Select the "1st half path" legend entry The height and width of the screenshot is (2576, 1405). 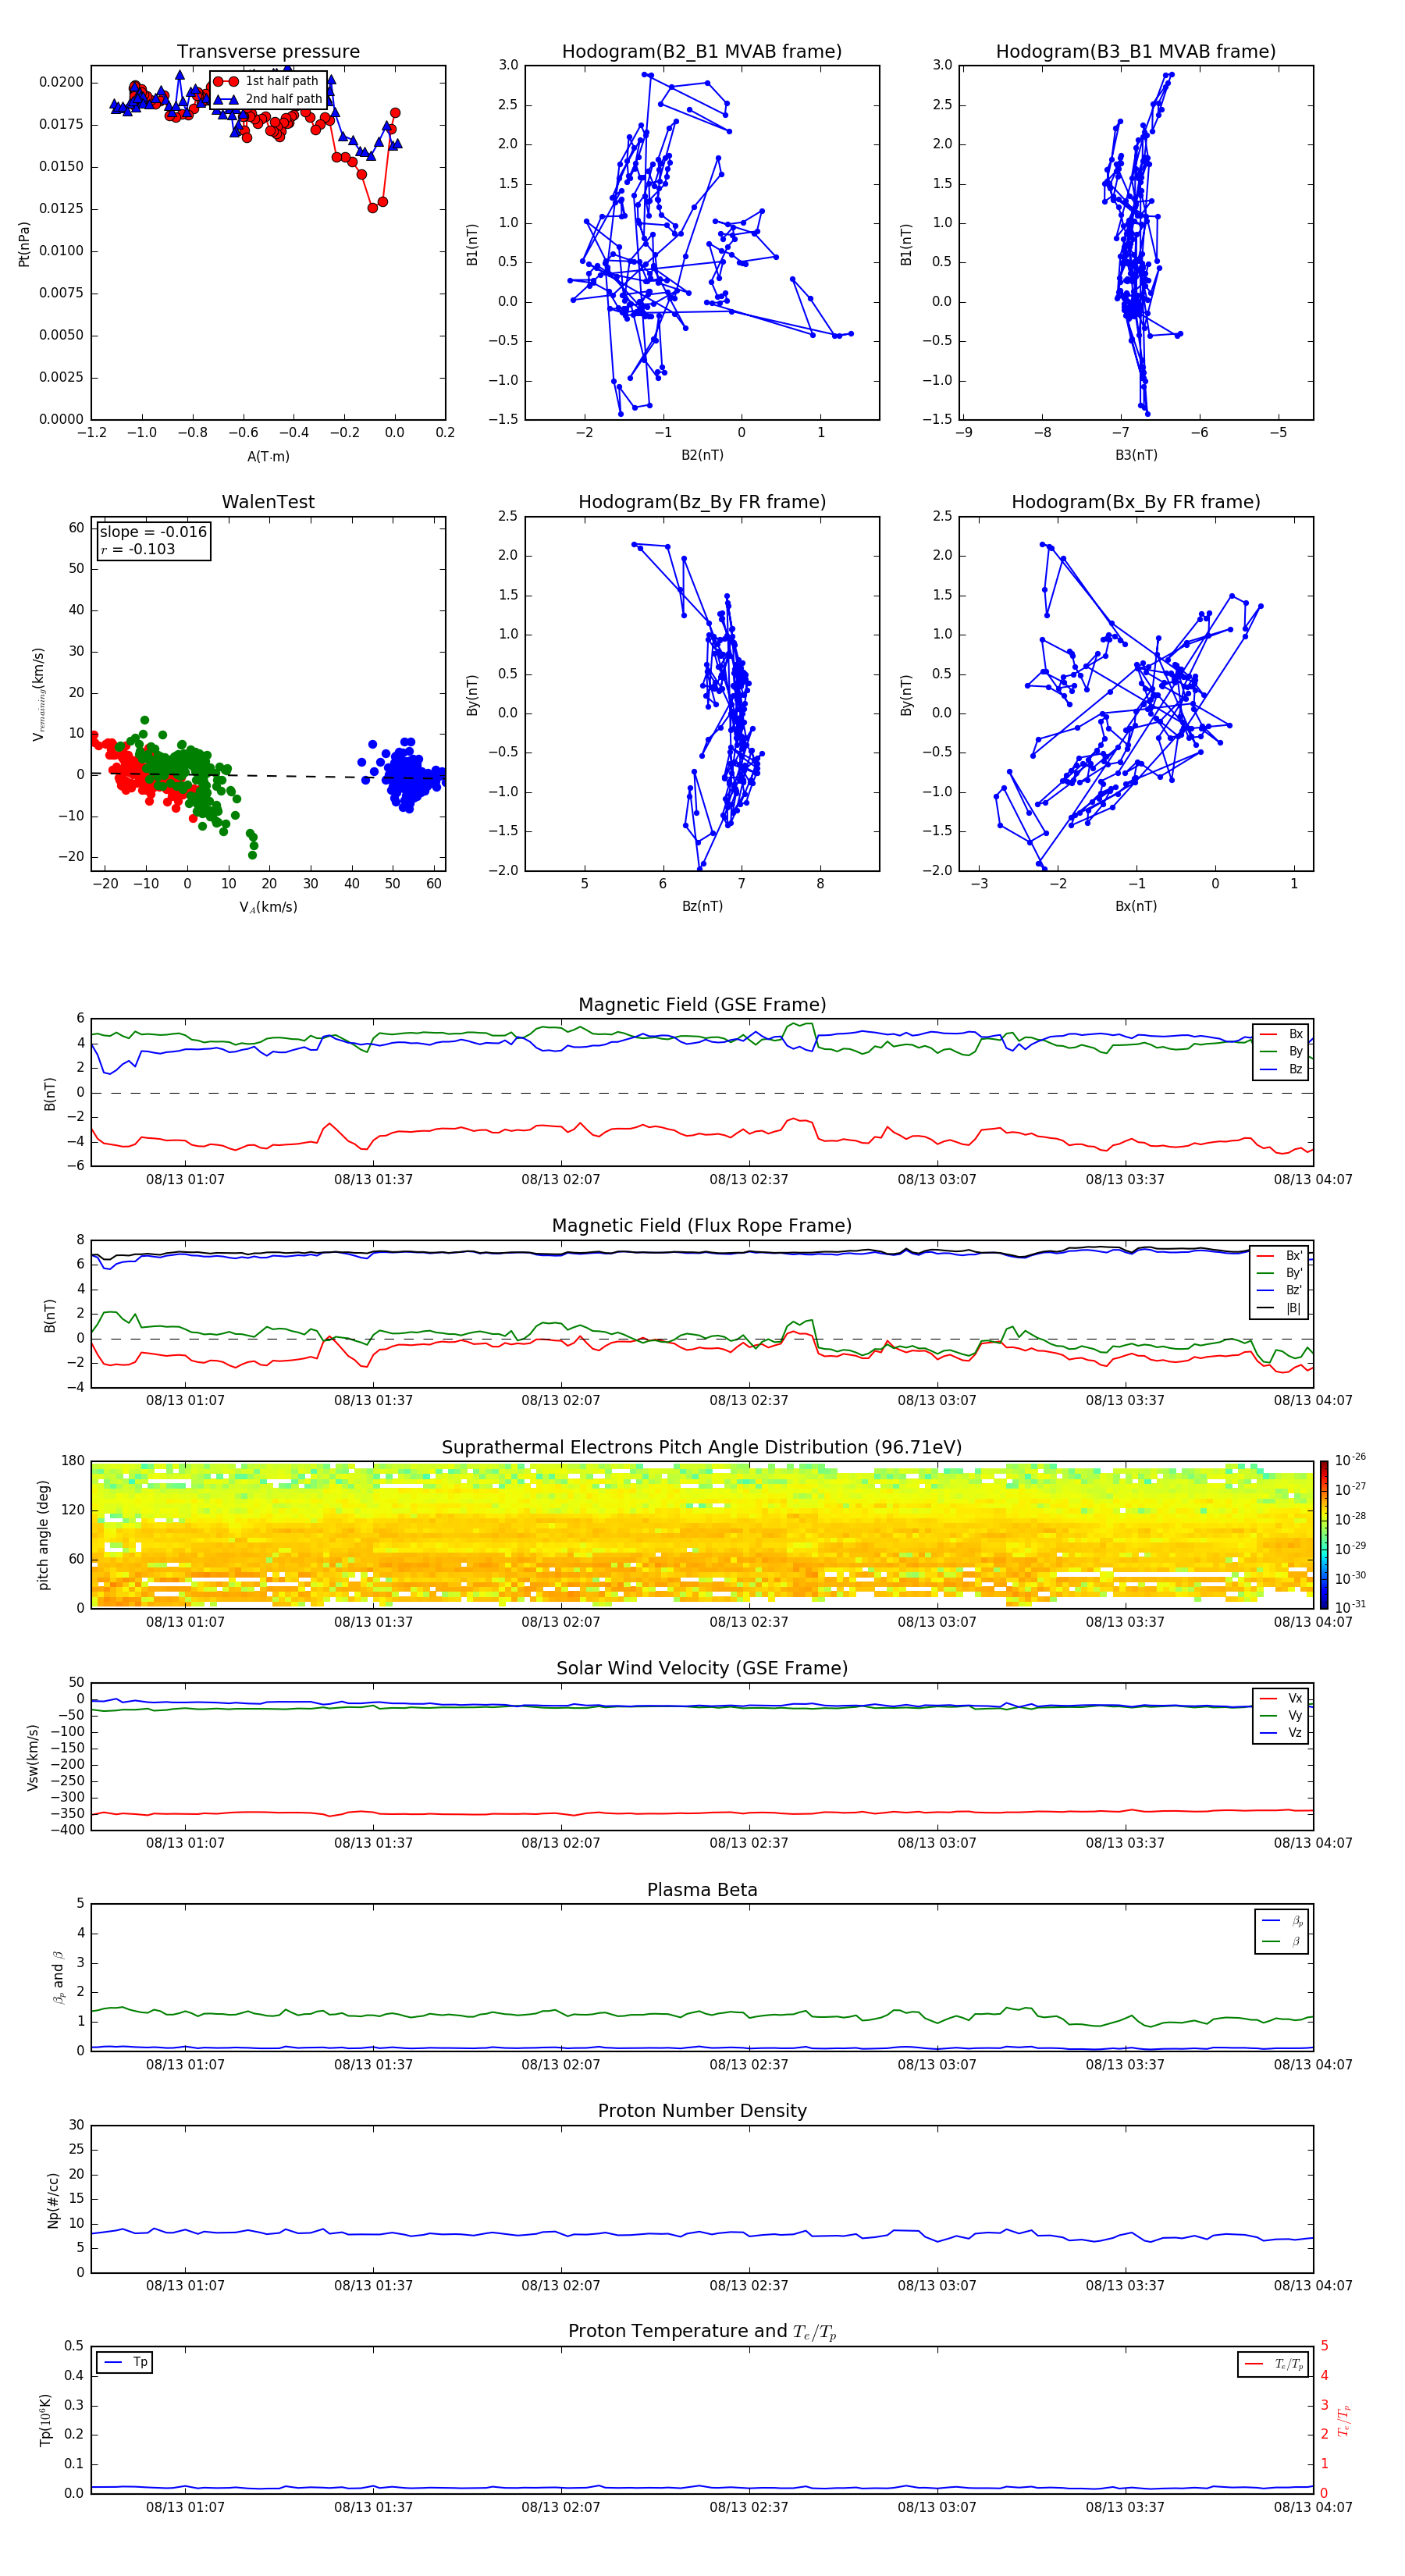(x=268, y=81)
